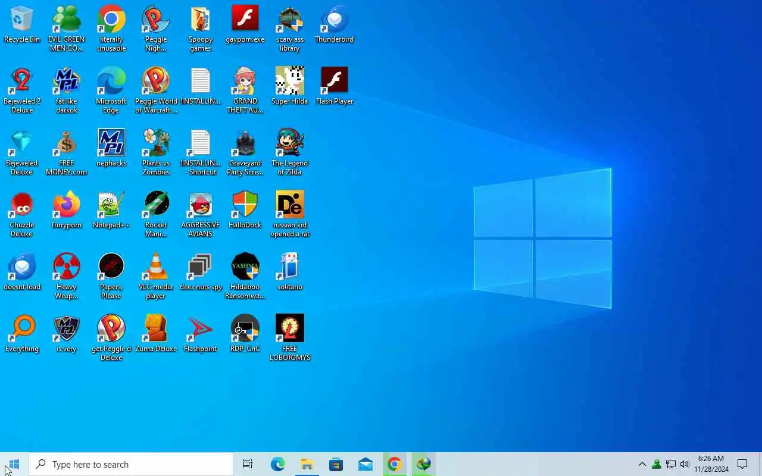This screenshot has height=476, width=762.
Task: Open the notification Action Center
Action: [x=742, y=464]
